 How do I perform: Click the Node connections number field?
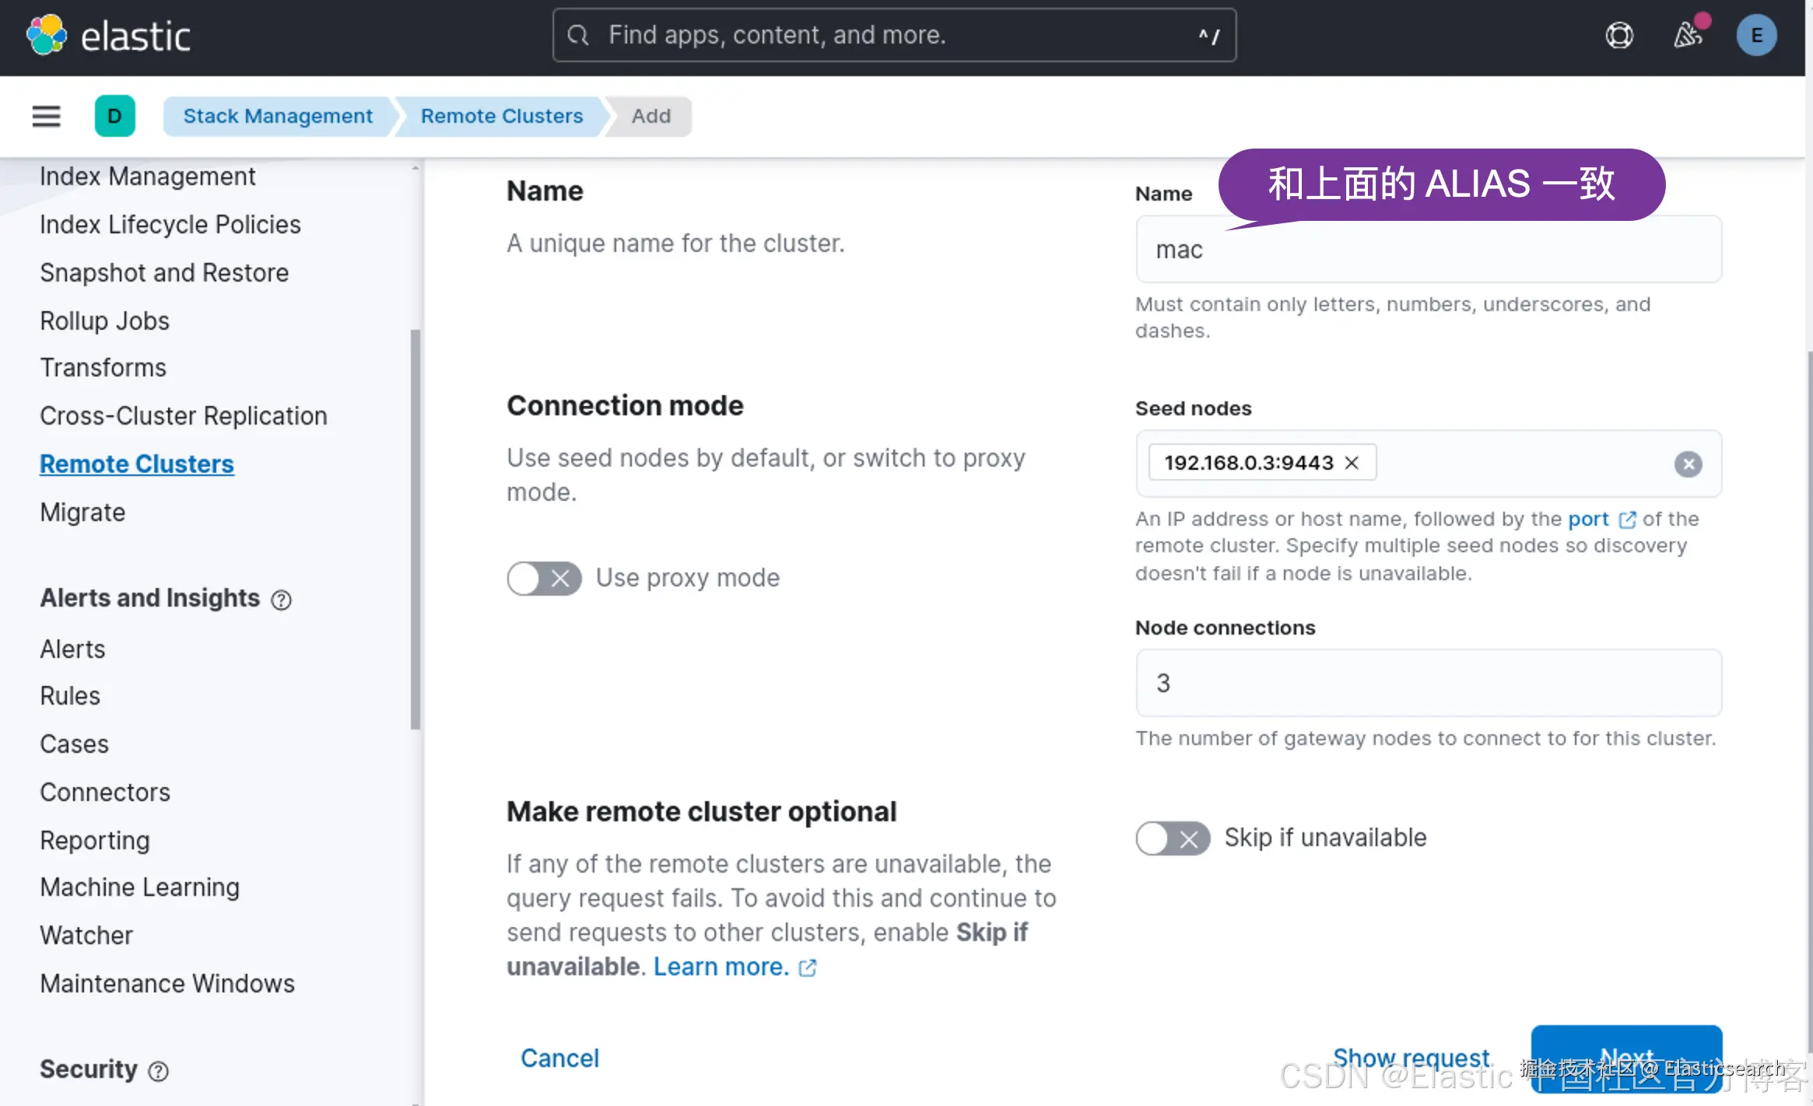pyautogui.click(x=1428, y=683)
